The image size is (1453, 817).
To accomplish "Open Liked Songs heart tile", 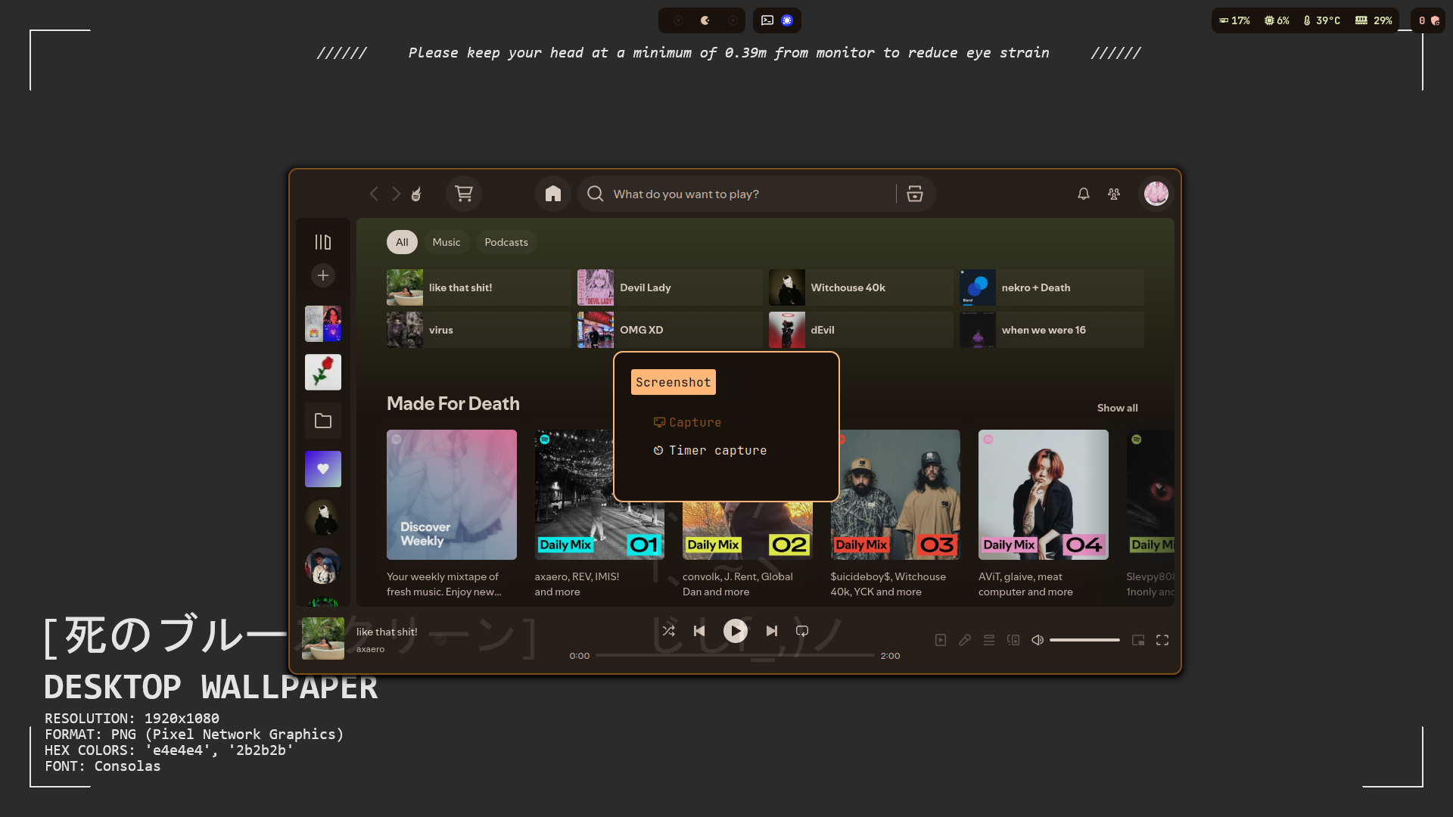I will (x=323, y=469).
